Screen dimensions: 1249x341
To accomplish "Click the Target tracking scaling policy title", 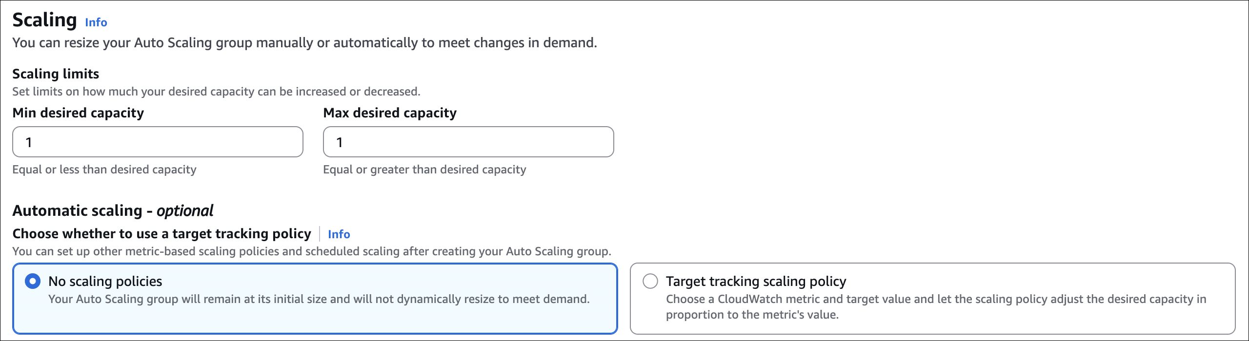I will pyautogui.click(x=756, y=282).
